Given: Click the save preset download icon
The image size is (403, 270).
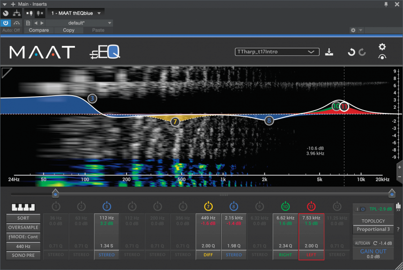Looking at the screenshot, I should coord(329,52).
